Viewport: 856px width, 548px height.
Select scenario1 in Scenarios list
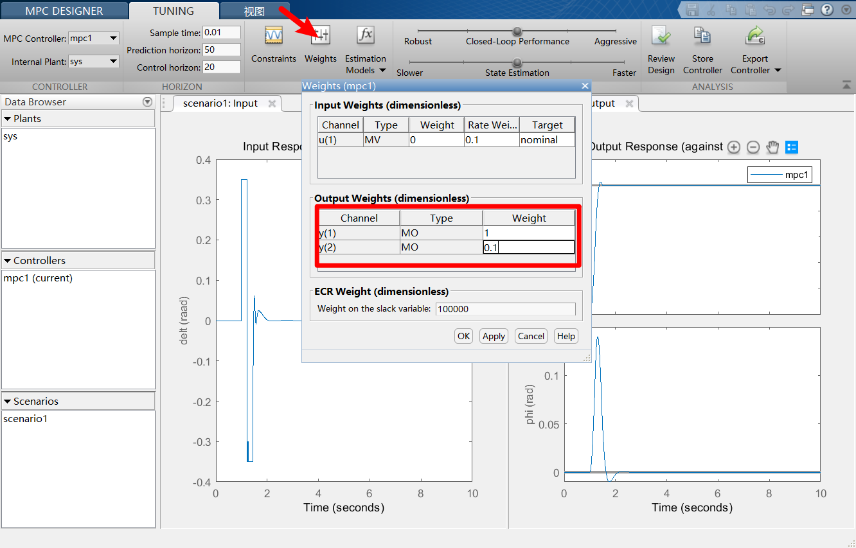(25, 419)
